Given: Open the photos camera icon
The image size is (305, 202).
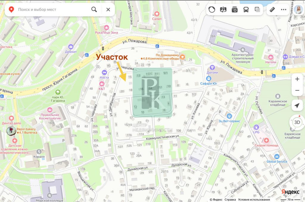Looking at the screenshot, I should coord(235,9).
